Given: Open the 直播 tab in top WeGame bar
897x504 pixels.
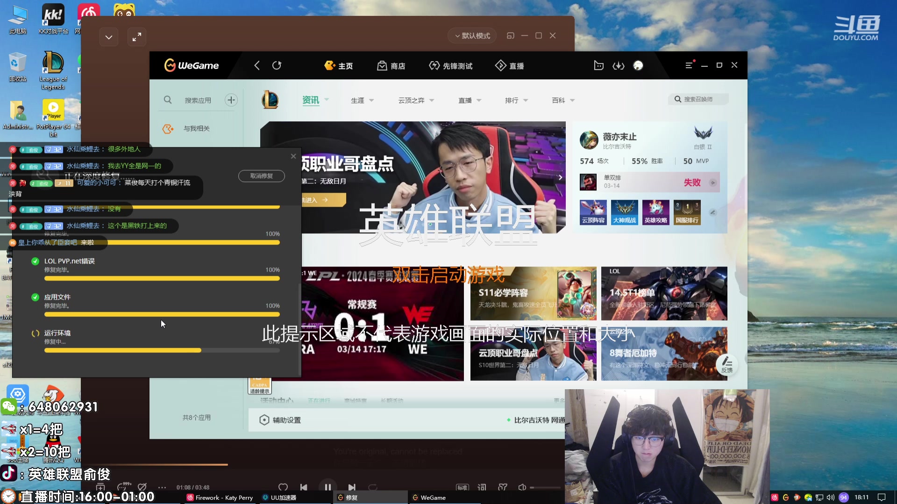Looking at the screenshot, I should [510, 66].
